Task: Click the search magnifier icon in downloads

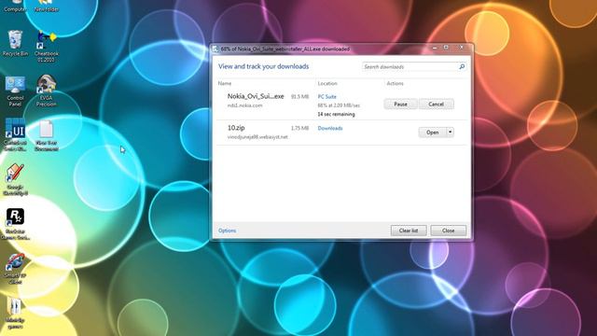Action: point(462,66)
